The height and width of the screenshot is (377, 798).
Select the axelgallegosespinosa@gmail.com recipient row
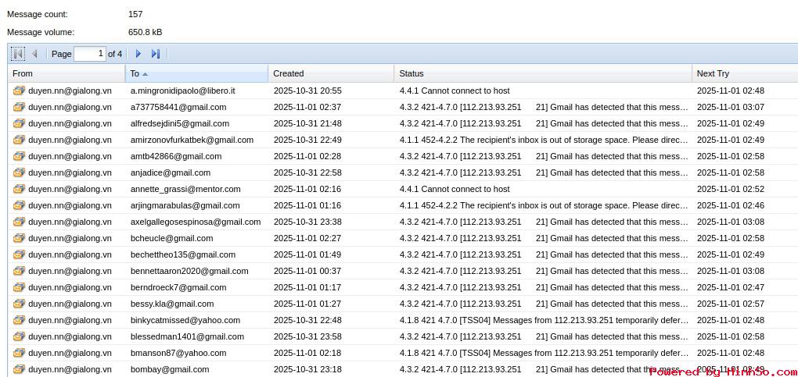pos(196,222)
